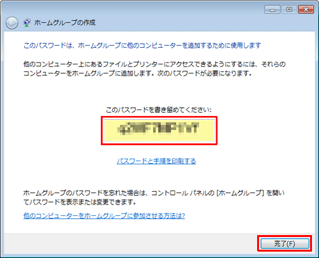Select the yellow homegroup password field
The image size is (319, 258).
(x=159, y=131)
